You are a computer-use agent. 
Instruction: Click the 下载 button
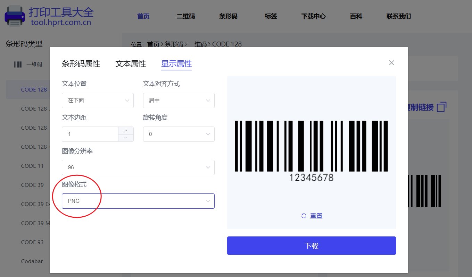(x=312, y=246)
